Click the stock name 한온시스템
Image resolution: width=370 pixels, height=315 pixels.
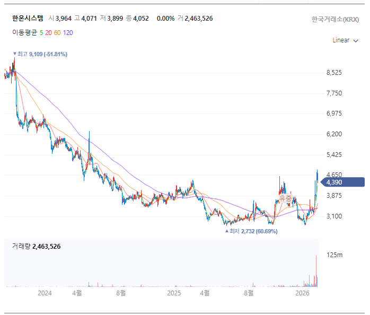(28, 18)
